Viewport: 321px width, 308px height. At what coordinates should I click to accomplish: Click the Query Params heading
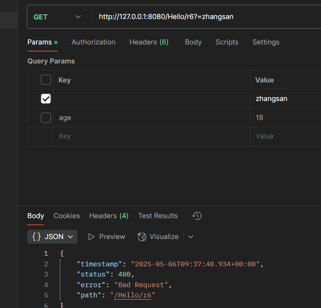[51, 61]
